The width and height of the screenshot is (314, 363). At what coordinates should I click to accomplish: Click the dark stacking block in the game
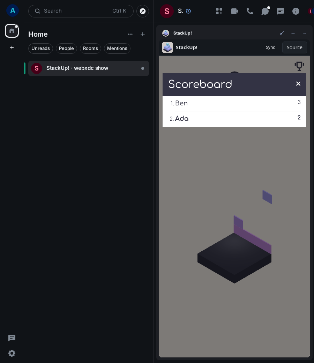234,258
